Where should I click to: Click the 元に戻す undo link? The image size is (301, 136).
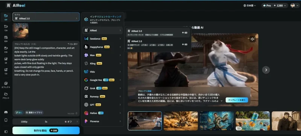coord(73,44)
